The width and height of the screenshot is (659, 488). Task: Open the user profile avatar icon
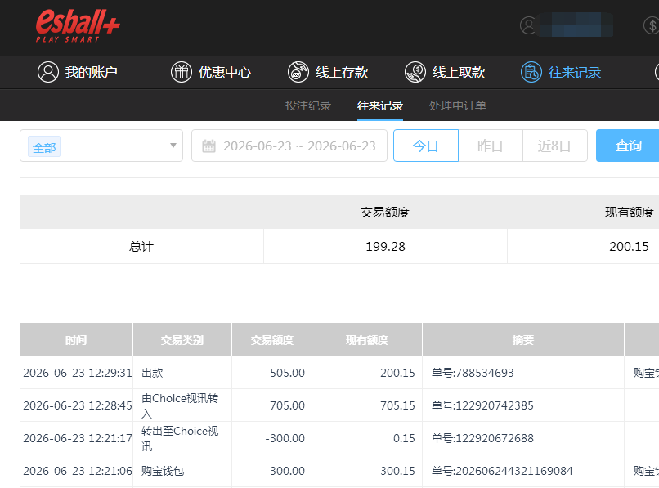click(x=528, y=25)
